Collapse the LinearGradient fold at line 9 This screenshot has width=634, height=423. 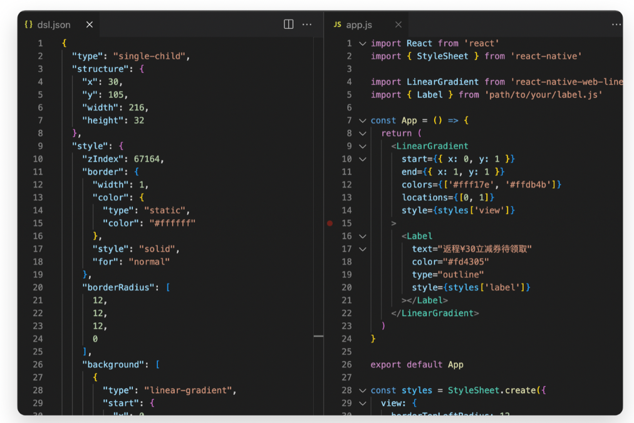pos(363,146)
